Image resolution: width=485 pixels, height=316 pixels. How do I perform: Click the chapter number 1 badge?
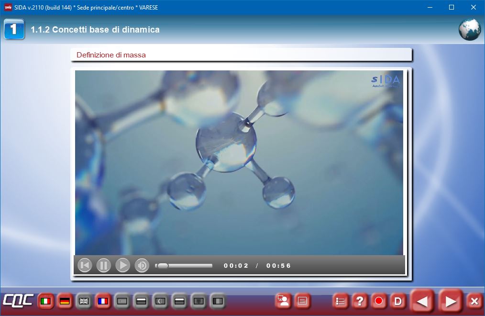(x=14, y=30)
